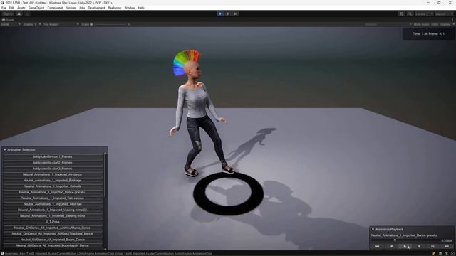
Task: Click the Game view Scale slider
Action: [x=109, y=24]
